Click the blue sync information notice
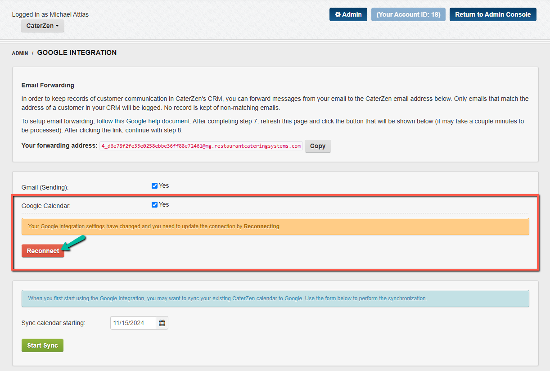550x371 pixels. coord(275,299)
